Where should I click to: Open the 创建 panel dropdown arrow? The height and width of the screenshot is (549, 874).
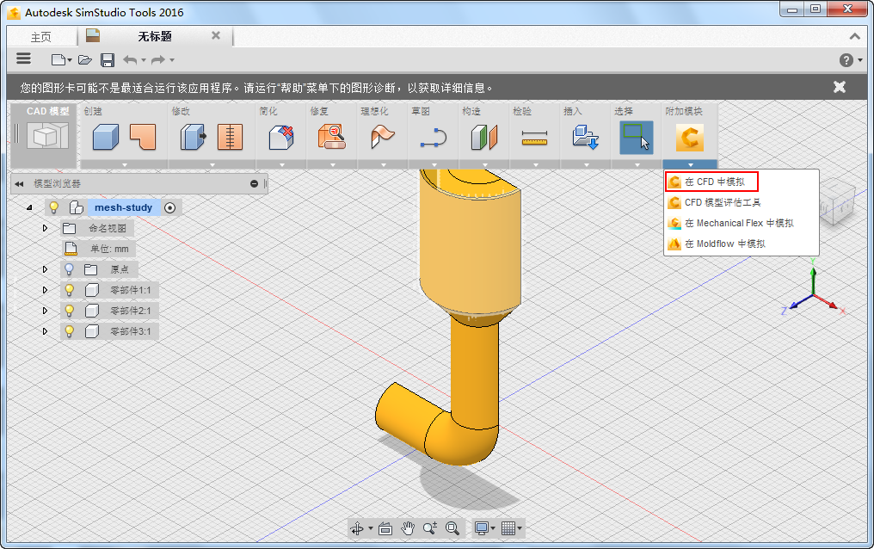124,165
